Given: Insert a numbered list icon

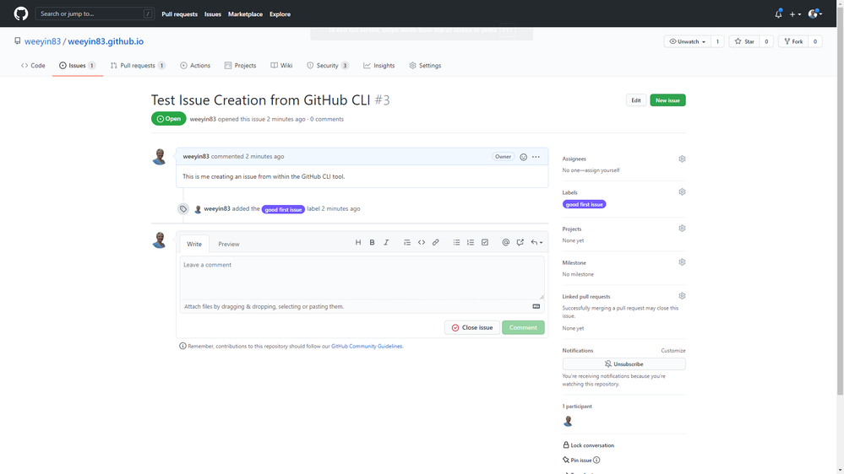Looking at the screenshot, I should 471,242.
